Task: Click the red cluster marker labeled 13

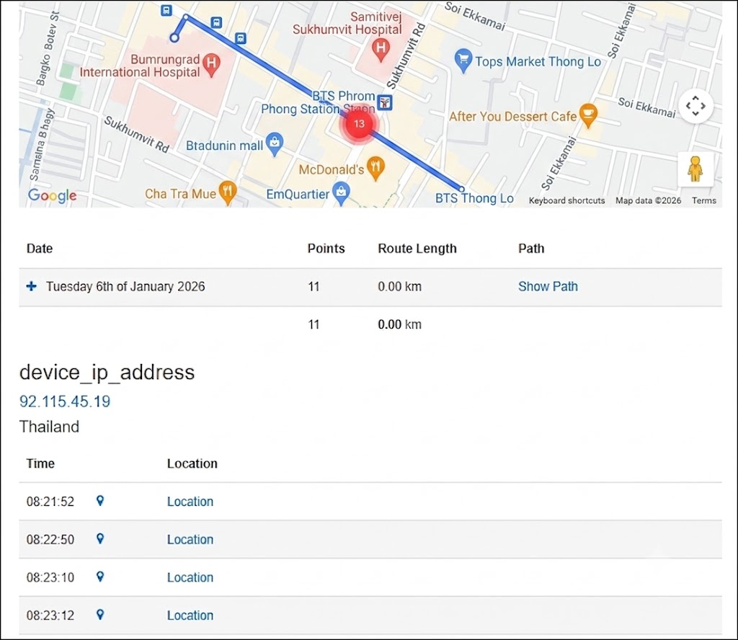Action: point(359,124)
